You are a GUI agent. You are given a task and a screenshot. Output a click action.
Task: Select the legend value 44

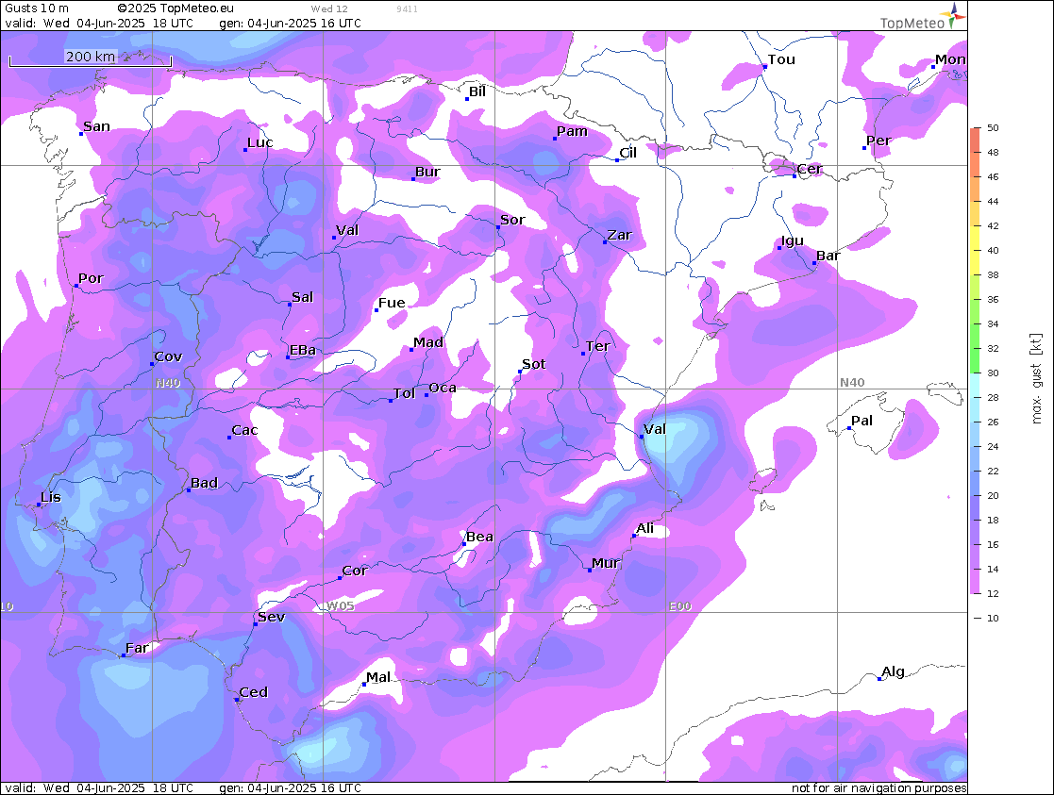tap(993, 201)
